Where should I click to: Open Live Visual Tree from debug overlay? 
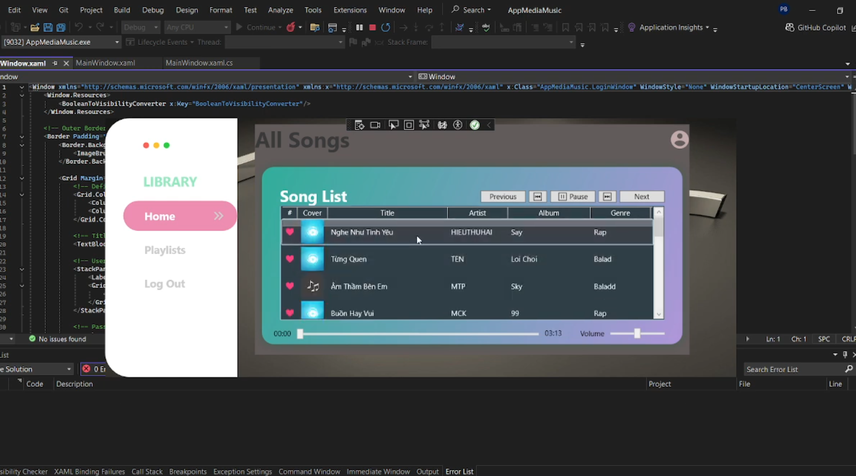tap(359, 125)
